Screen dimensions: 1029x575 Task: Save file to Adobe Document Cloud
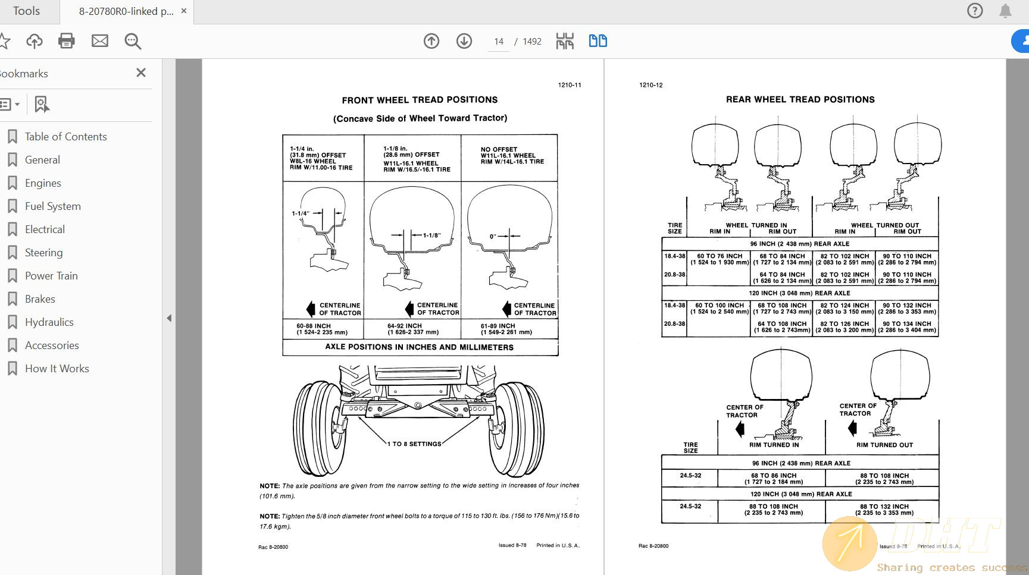(x=34, y=41)
